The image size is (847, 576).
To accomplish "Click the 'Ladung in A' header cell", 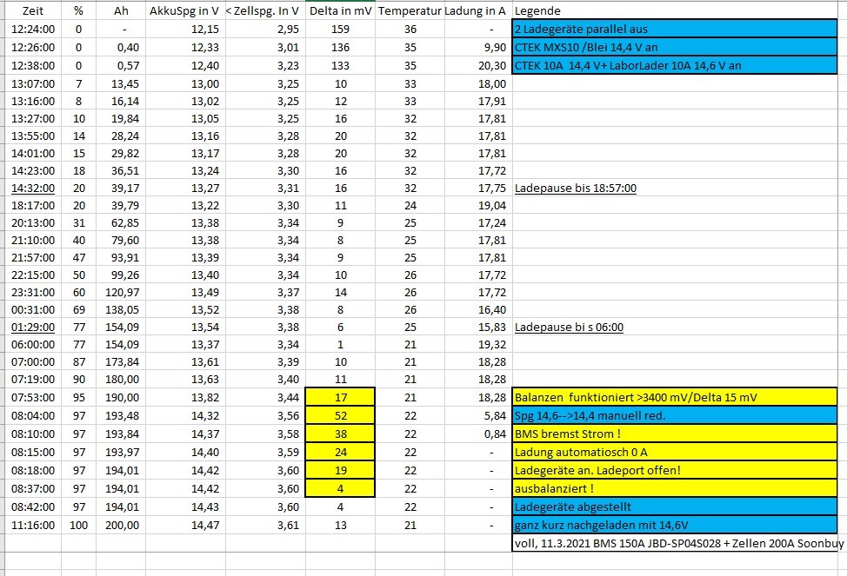I will pos(478,10).
